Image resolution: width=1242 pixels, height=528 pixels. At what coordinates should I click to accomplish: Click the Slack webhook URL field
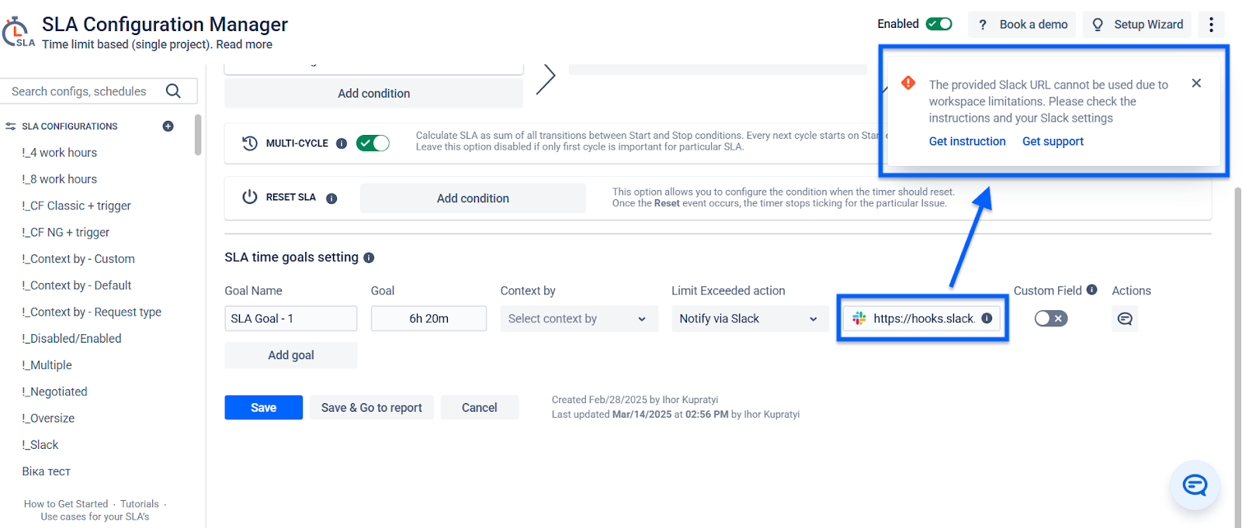(x=923, y=319)
